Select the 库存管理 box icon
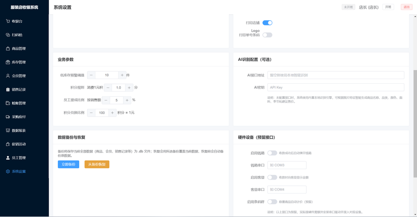Screen dimensions: 417x217 point(8,62)
